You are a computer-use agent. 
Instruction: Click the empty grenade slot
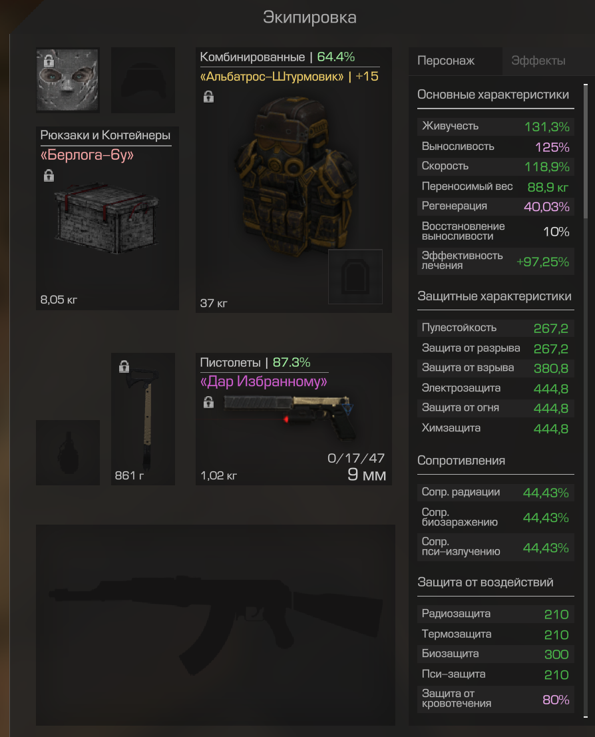click(68, 452)
